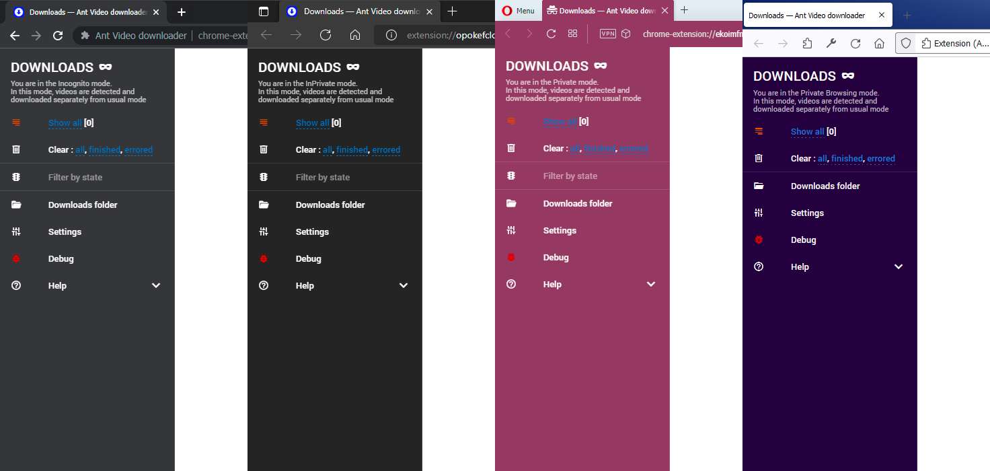The image size is (990, 471).
Task: Click the Show all link in Opera
Action: coord(560,122)
